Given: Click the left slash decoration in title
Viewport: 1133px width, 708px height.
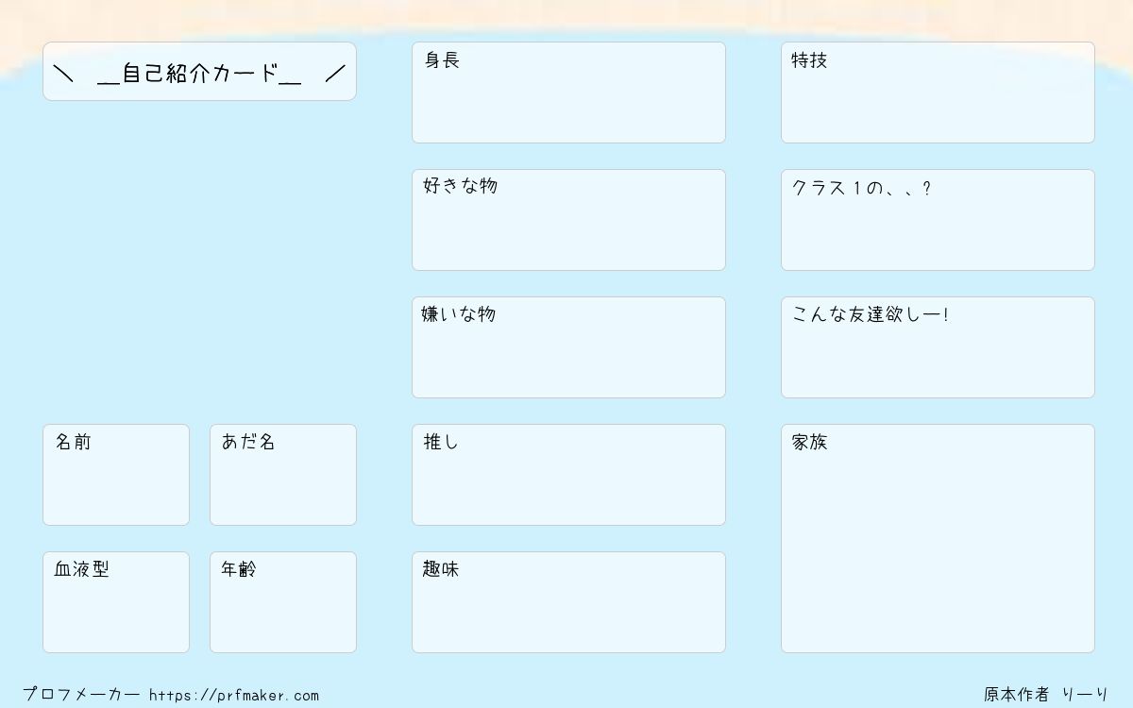Looking at the screenshot, I should pos(63,74).
